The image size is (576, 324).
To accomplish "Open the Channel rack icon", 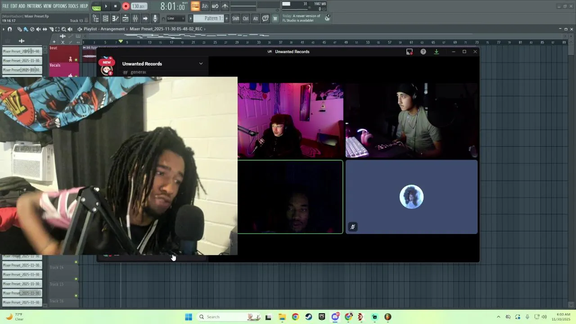I will tap(105, 18).
